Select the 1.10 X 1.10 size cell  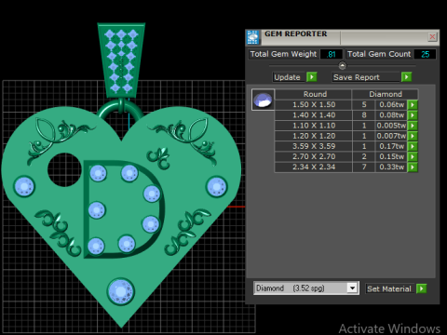point(314,126)
